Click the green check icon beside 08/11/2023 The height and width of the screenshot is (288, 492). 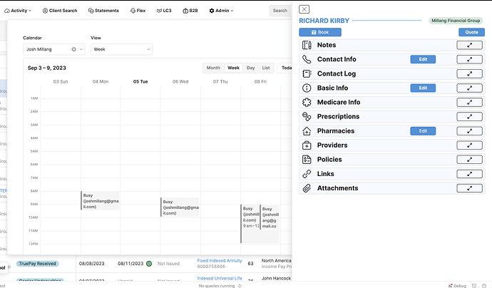[149, 264]
